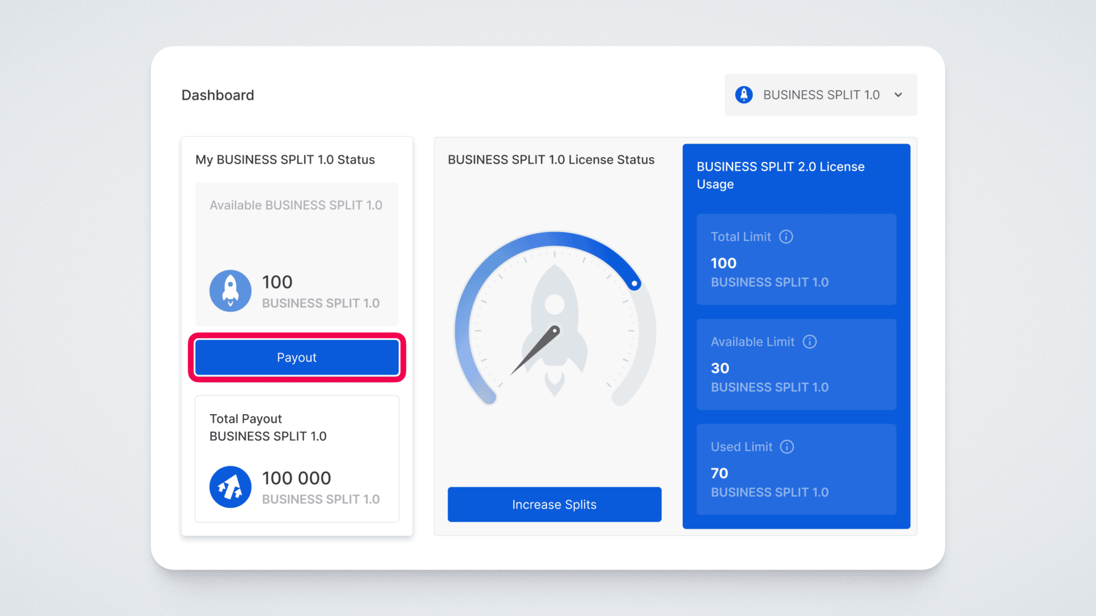Click the Dashboard heading
Screen dimensions: 1096x616
[217, 95]
